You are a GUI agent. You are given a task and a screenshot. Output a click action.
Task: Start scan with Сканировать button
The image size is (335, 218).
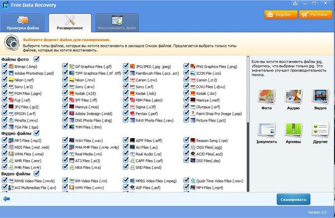293,200
